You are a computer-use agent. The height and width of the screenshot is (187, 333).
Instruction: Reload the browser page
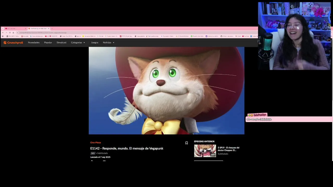[10, 32]
